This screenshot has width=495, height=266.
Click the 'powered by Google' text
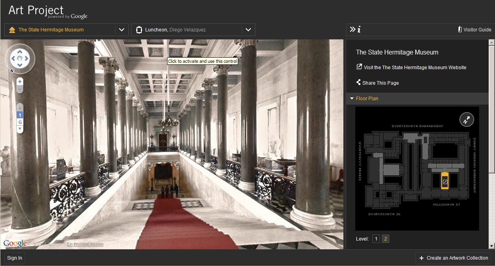(67, 17)
